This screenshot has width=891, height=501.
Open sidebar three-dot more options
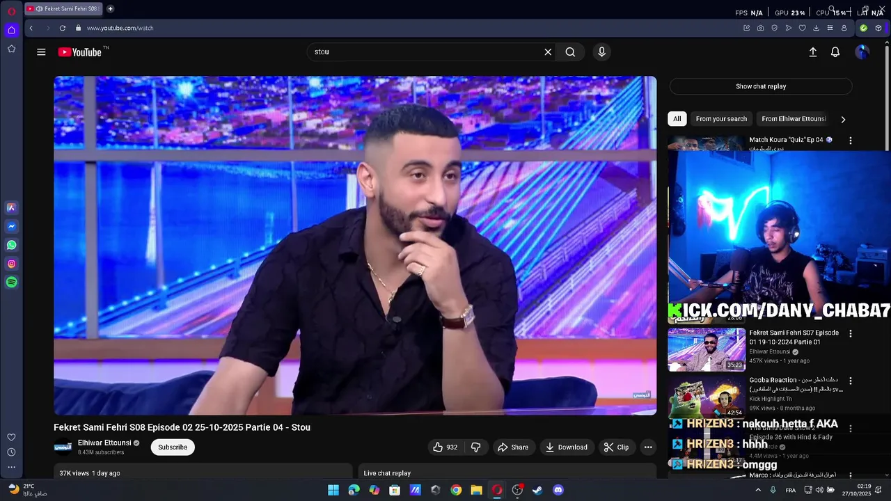tap(11, 468)
